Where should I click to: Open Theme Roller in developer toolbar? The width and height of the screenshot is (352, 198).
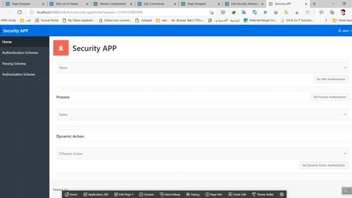pyautogui.click(x=263, y=194)
